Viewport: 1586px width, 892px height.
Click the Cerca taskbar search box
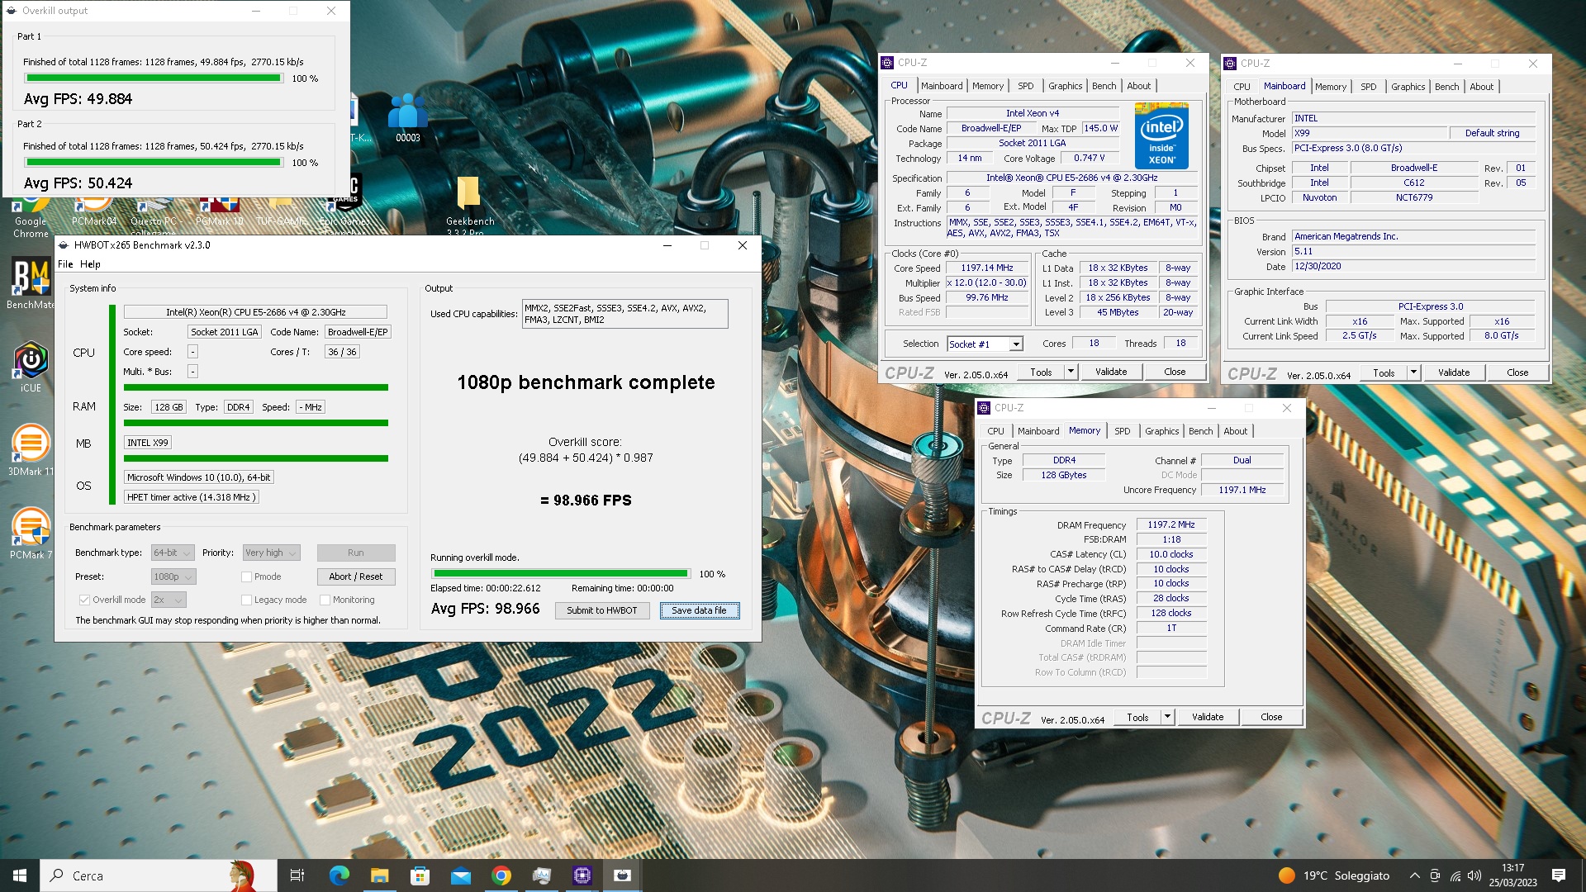click(159, 875)
